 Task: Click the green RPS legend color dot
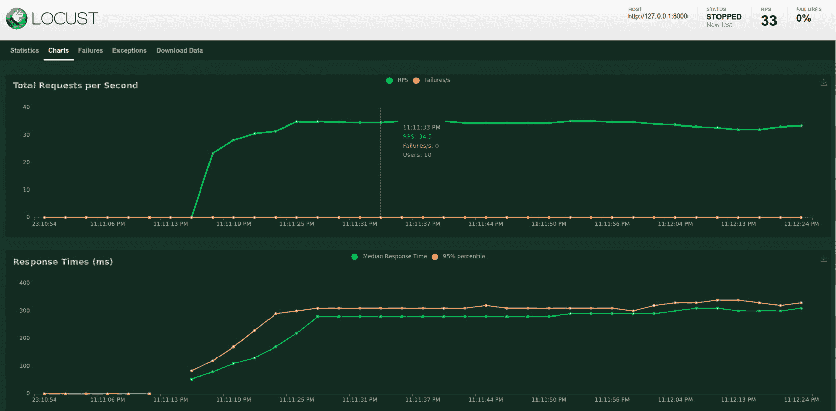tap(390, 80)
